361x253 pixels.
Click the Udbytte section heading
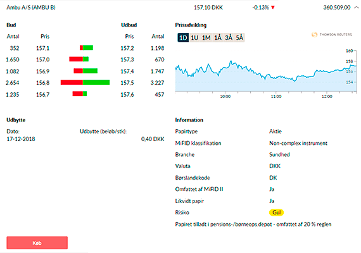click(16, 120)
